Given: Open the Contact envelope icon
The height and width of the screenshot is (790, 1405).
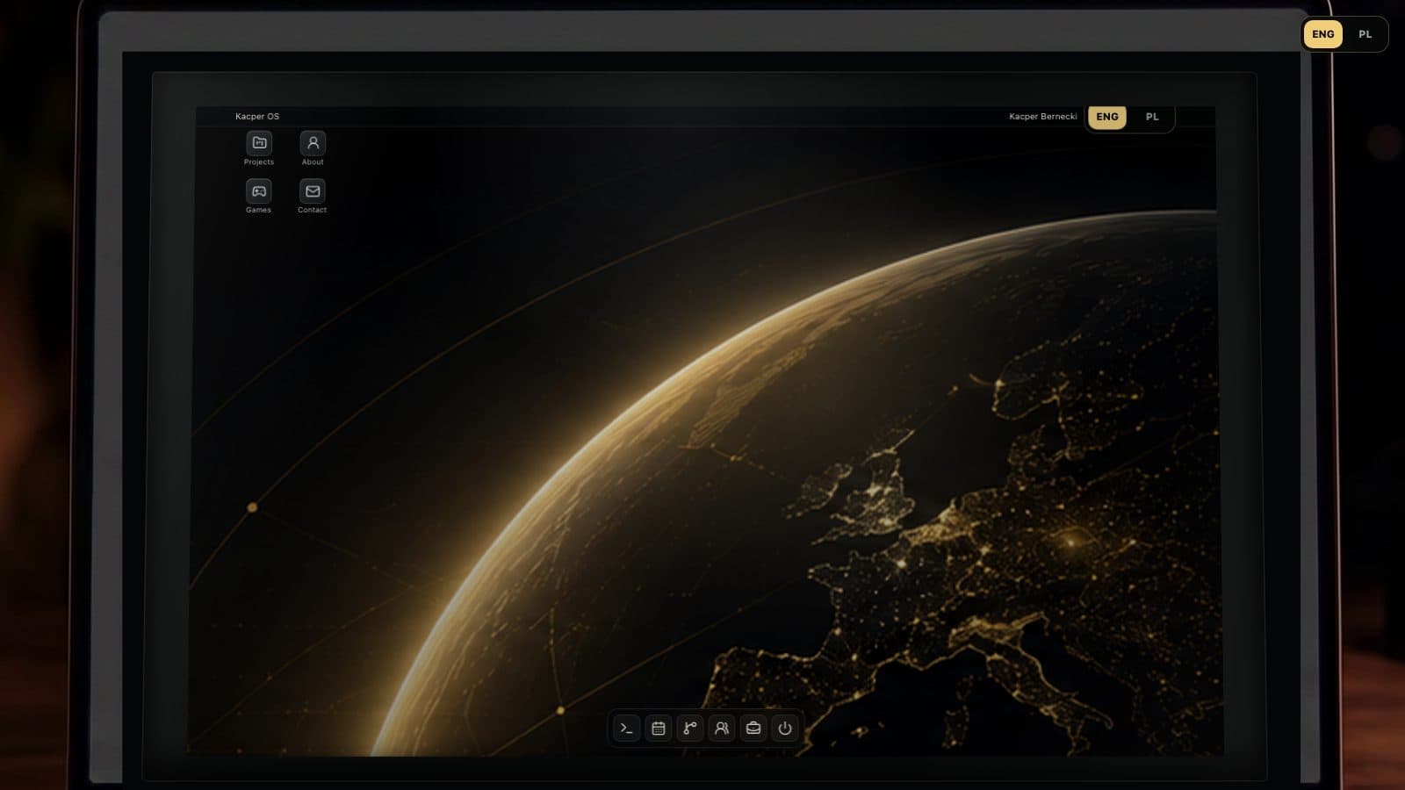Looking at the screenshot, I should (x=313, y=191).
